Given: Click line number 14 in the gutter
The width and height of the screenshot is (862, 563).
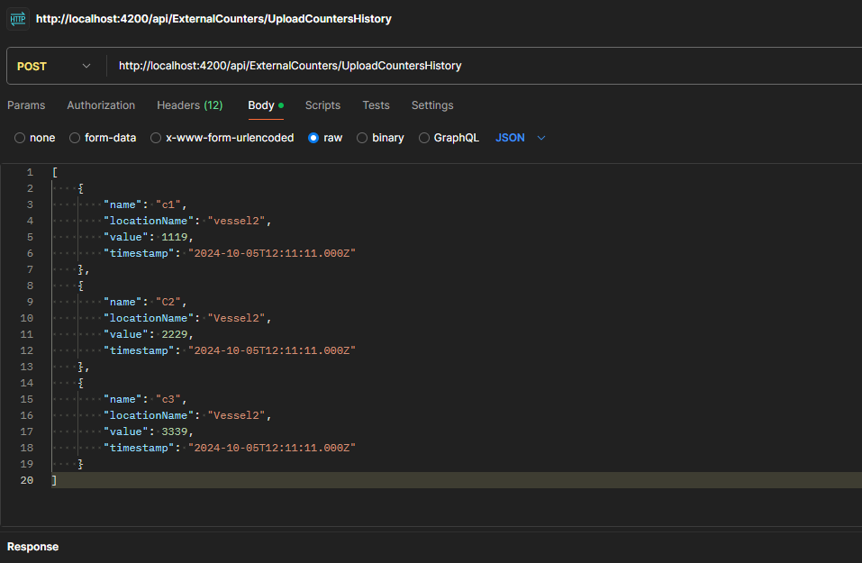Looking at the screenshot, I should pos(27,383).
